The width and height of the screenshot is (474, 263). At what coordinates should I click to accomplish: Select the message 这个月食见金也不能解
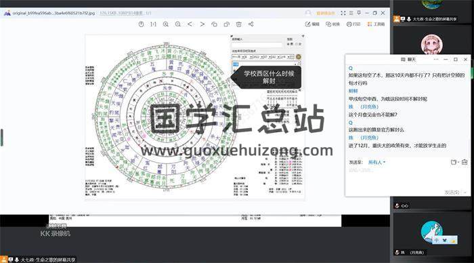(x=372, y=115)
